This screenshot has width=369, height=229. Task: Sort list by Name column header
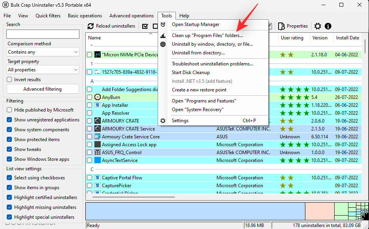pos(94,38)
